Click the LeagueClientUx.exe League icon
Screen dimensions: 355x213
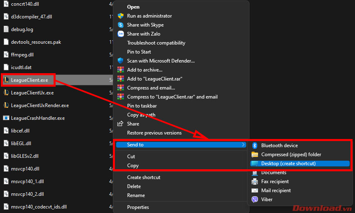point(6,93)
